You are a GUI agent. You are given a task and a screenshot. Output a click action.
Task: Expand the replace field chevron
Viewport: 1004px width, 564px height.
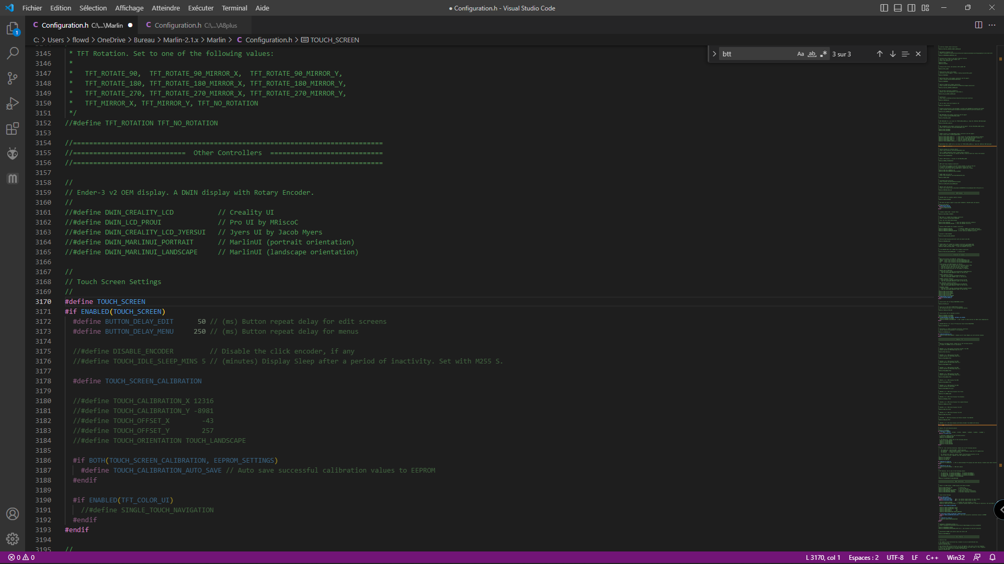point(714,54)
